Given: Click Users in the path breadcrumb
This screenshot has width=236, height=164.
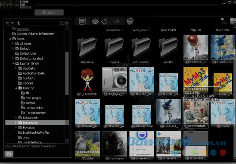Looking at the screenshot, I should [14, 146].
